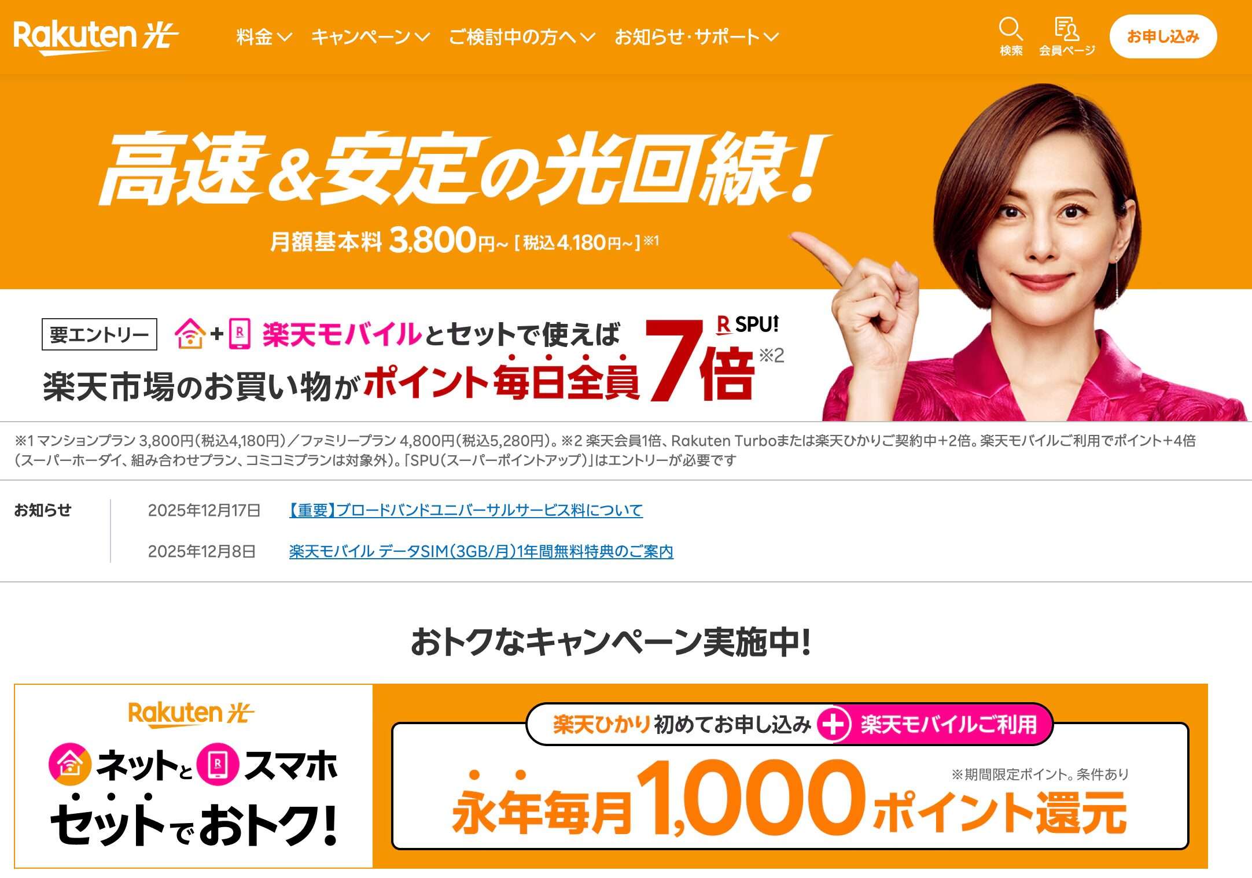Image resolution: width=1252 pixels, height=878 pixels.
Task: Click the スマホ phone icon in campaign banner
Action: tap(218, 764)
